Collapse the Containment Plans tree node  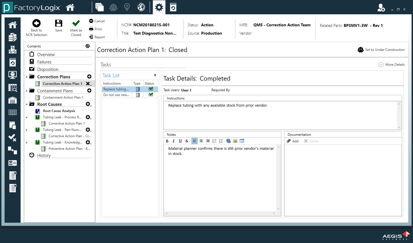point(27,91)
